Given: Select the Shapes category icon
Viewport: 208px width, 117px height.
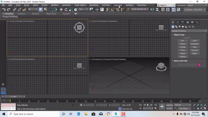Looking at the screenshot, I should pos(176,27).
